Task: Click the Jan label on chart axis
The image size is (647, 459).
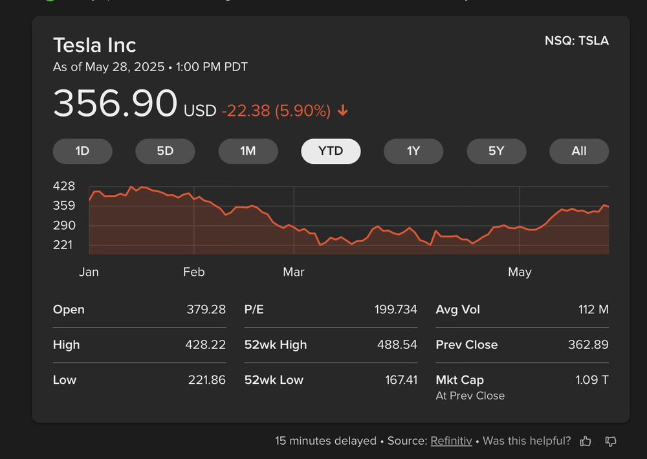Action: pos(89,272)
